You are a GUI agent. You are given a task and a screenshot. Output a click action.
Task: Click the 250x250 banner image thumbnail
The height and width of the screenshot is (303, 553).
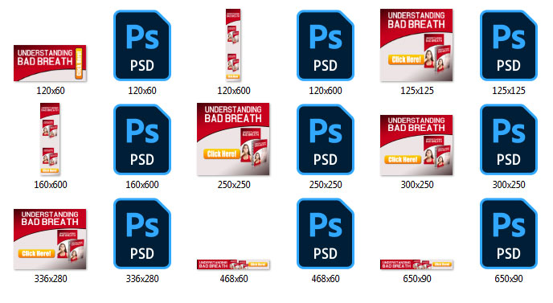[233, 139]
